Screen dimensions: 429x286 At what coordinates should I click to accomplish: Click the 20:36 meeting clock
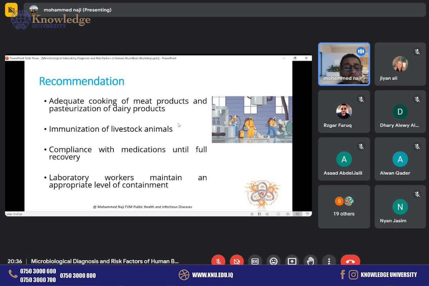[x=15, y=261]
